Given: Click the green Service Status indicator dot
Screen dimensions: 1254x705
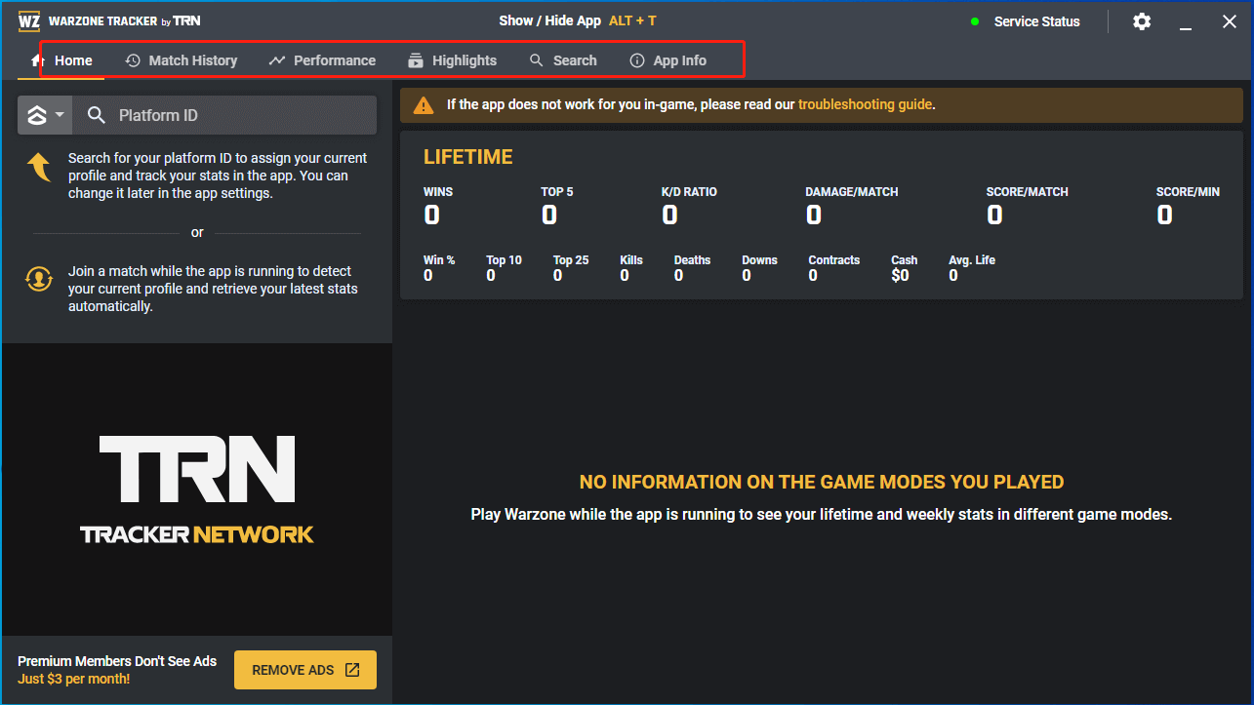Looking at the screenshot, I should tap(975, 21).
